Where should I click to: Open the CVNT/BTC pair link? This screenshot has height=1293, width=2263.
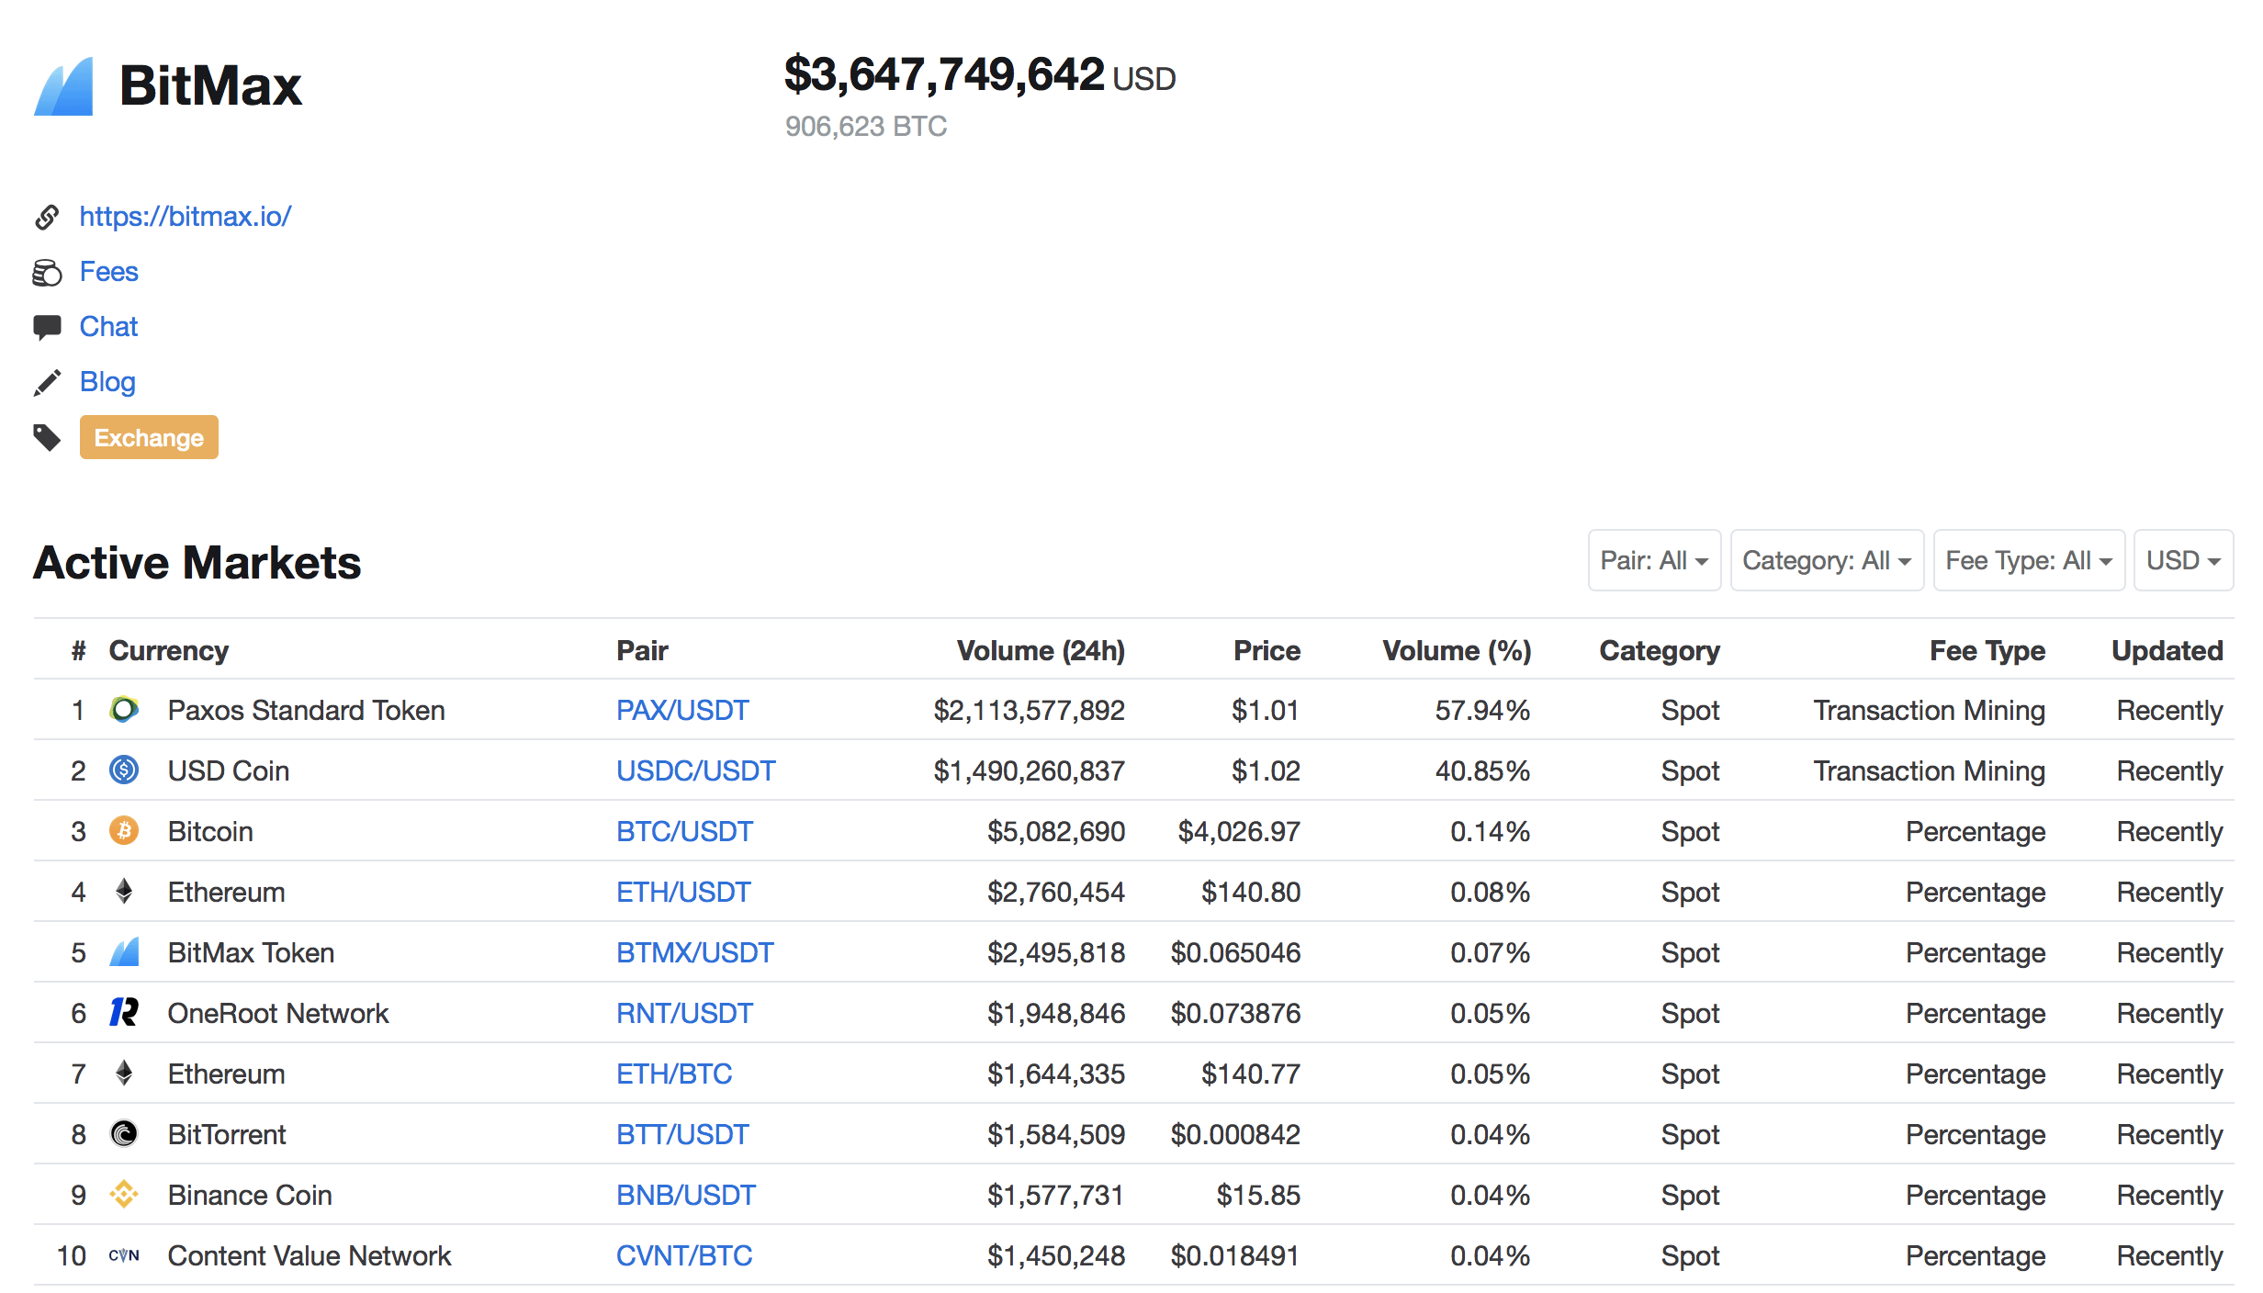tap(684, 1255)
